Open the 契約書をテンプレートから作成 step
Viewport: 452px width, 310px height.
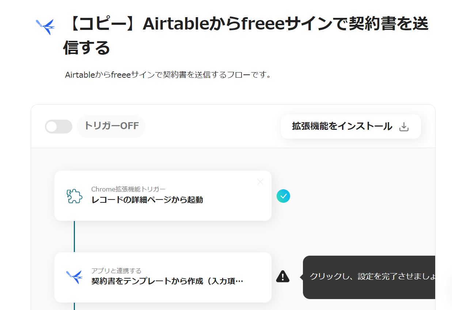(167, 281)
